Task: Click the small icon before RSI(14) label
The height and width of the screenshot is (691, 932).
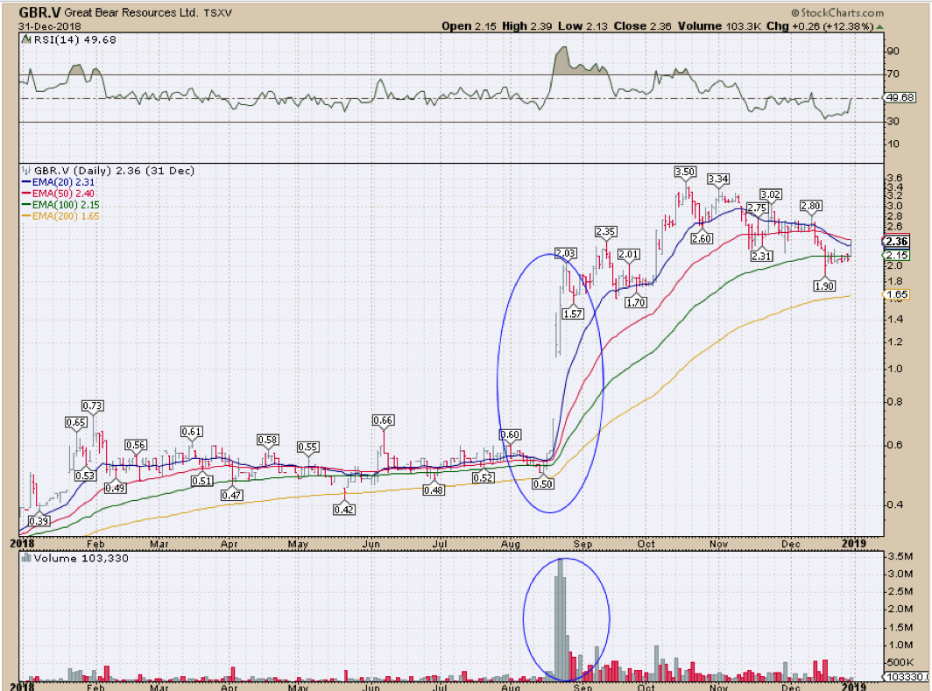Action: point(25,39)
